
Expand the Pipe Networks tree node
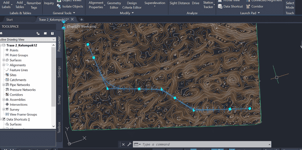pyautogui.click(x=4, y=85)
